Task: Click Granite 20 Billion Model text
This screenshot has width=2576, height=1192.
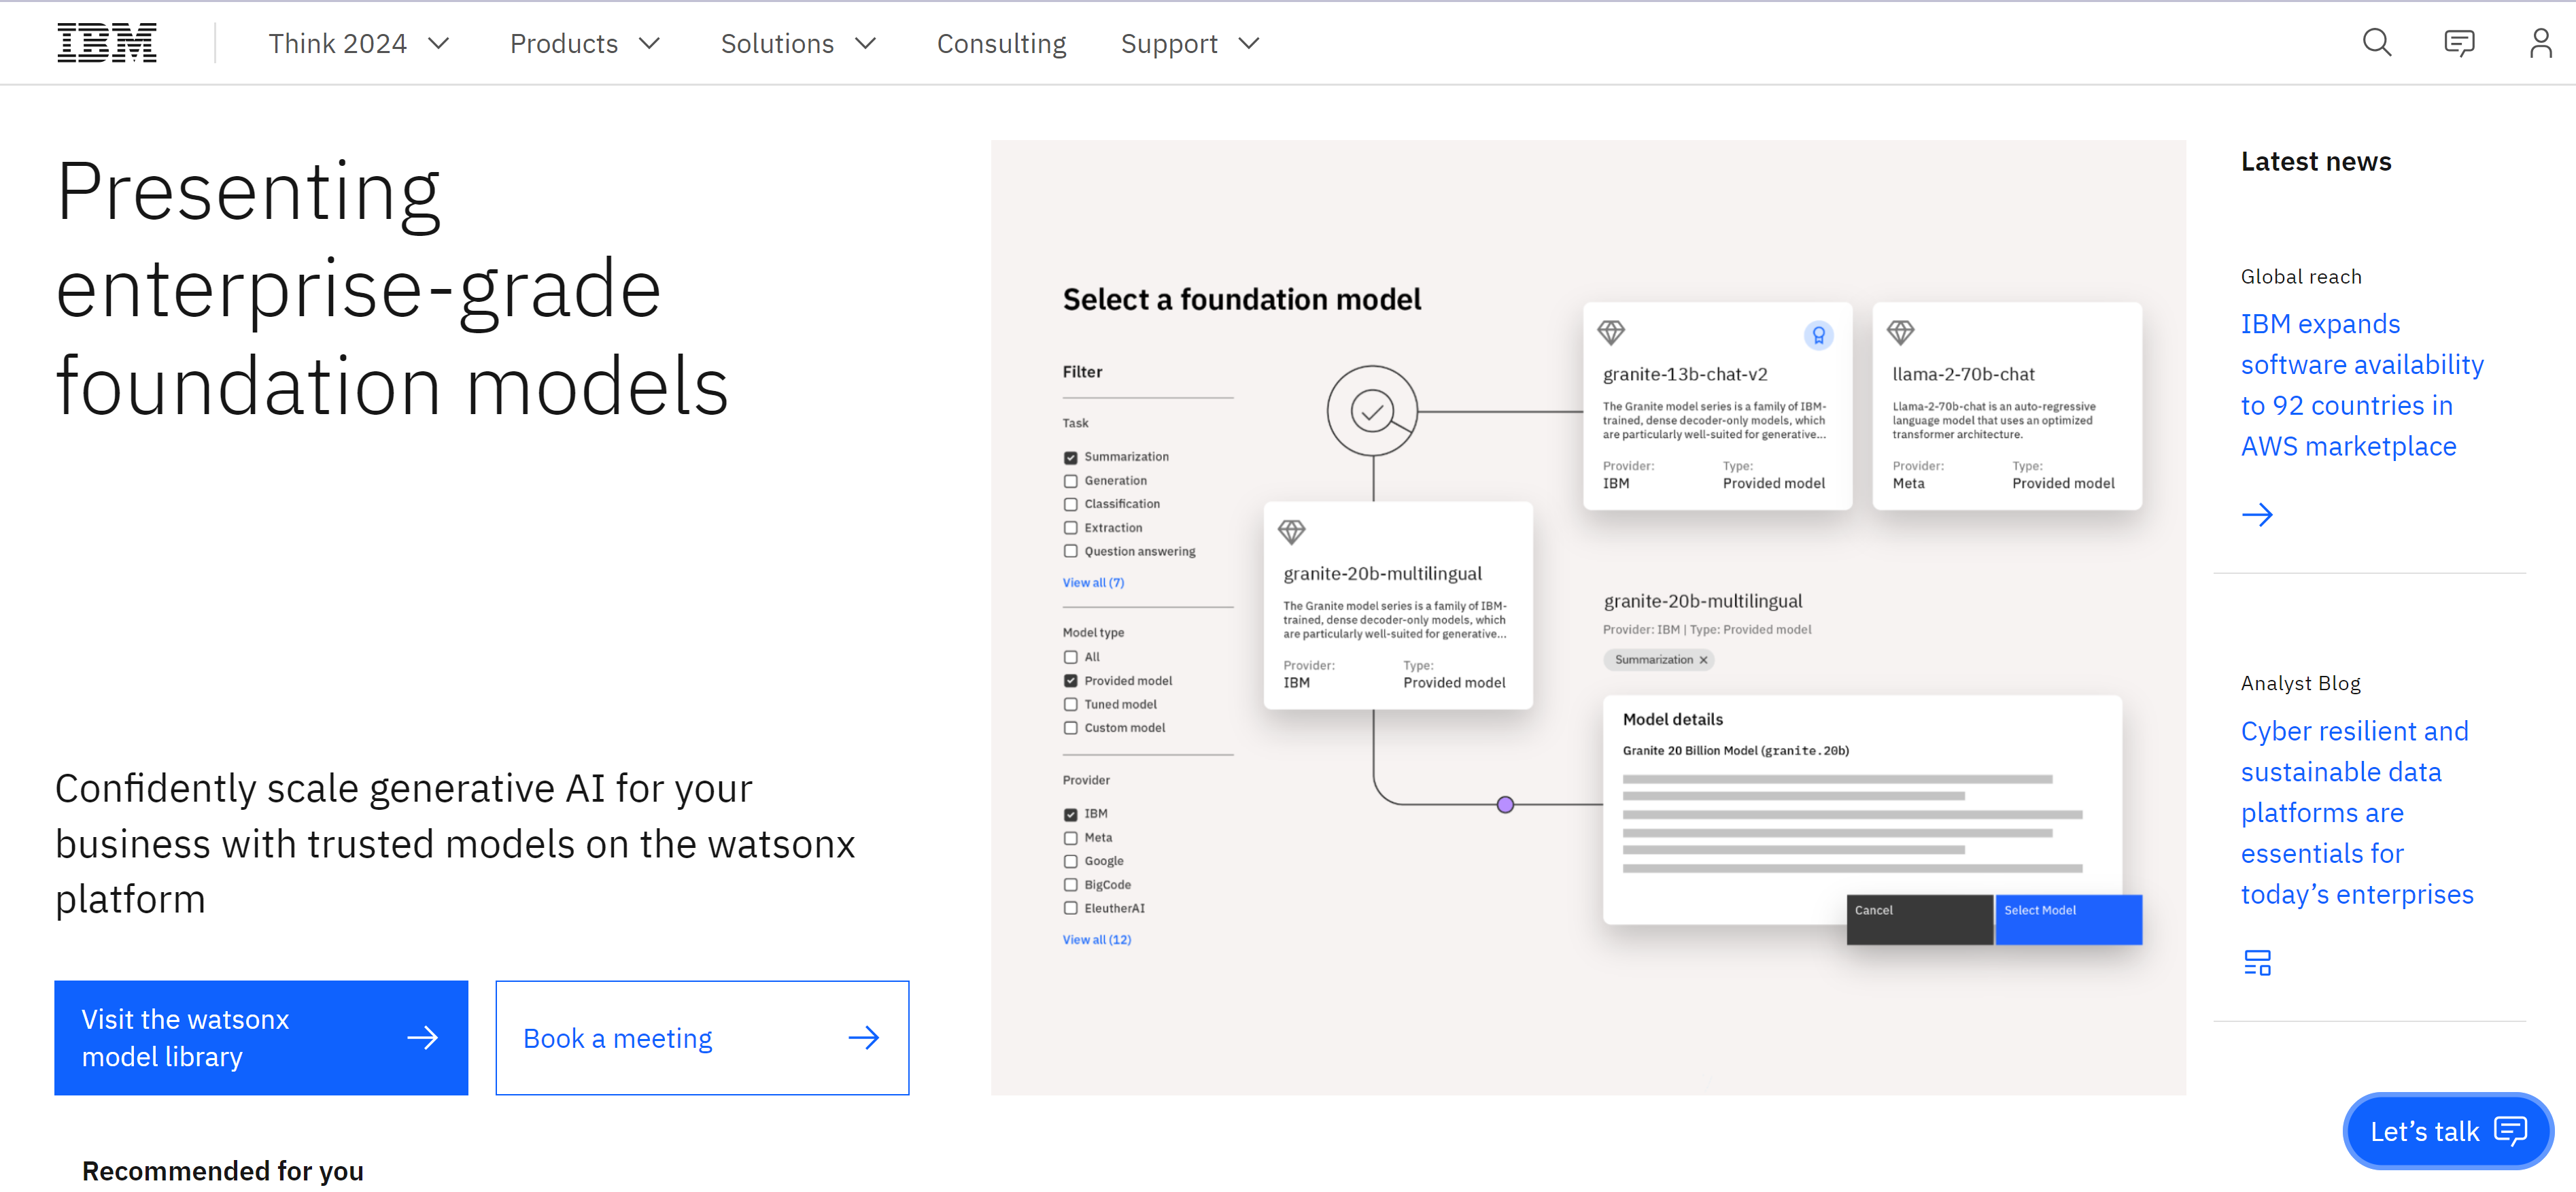Action: (x=1735, y=750)
